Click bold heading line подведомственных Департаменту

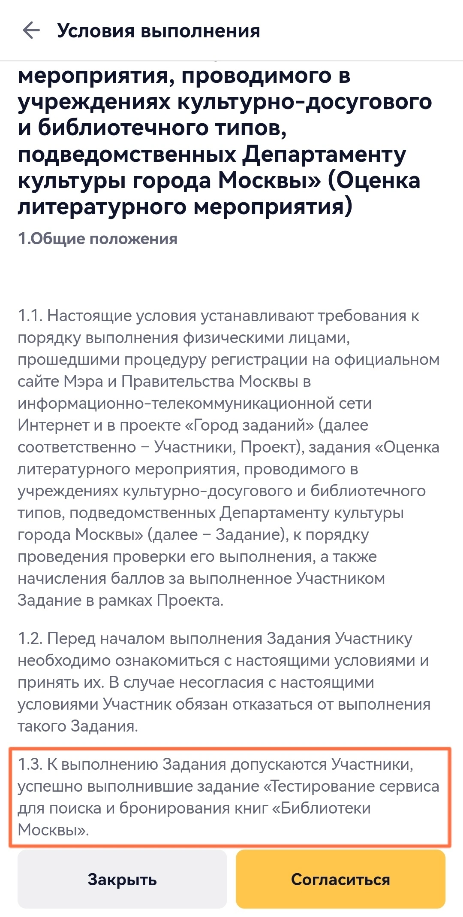click(x=212, y=154)
